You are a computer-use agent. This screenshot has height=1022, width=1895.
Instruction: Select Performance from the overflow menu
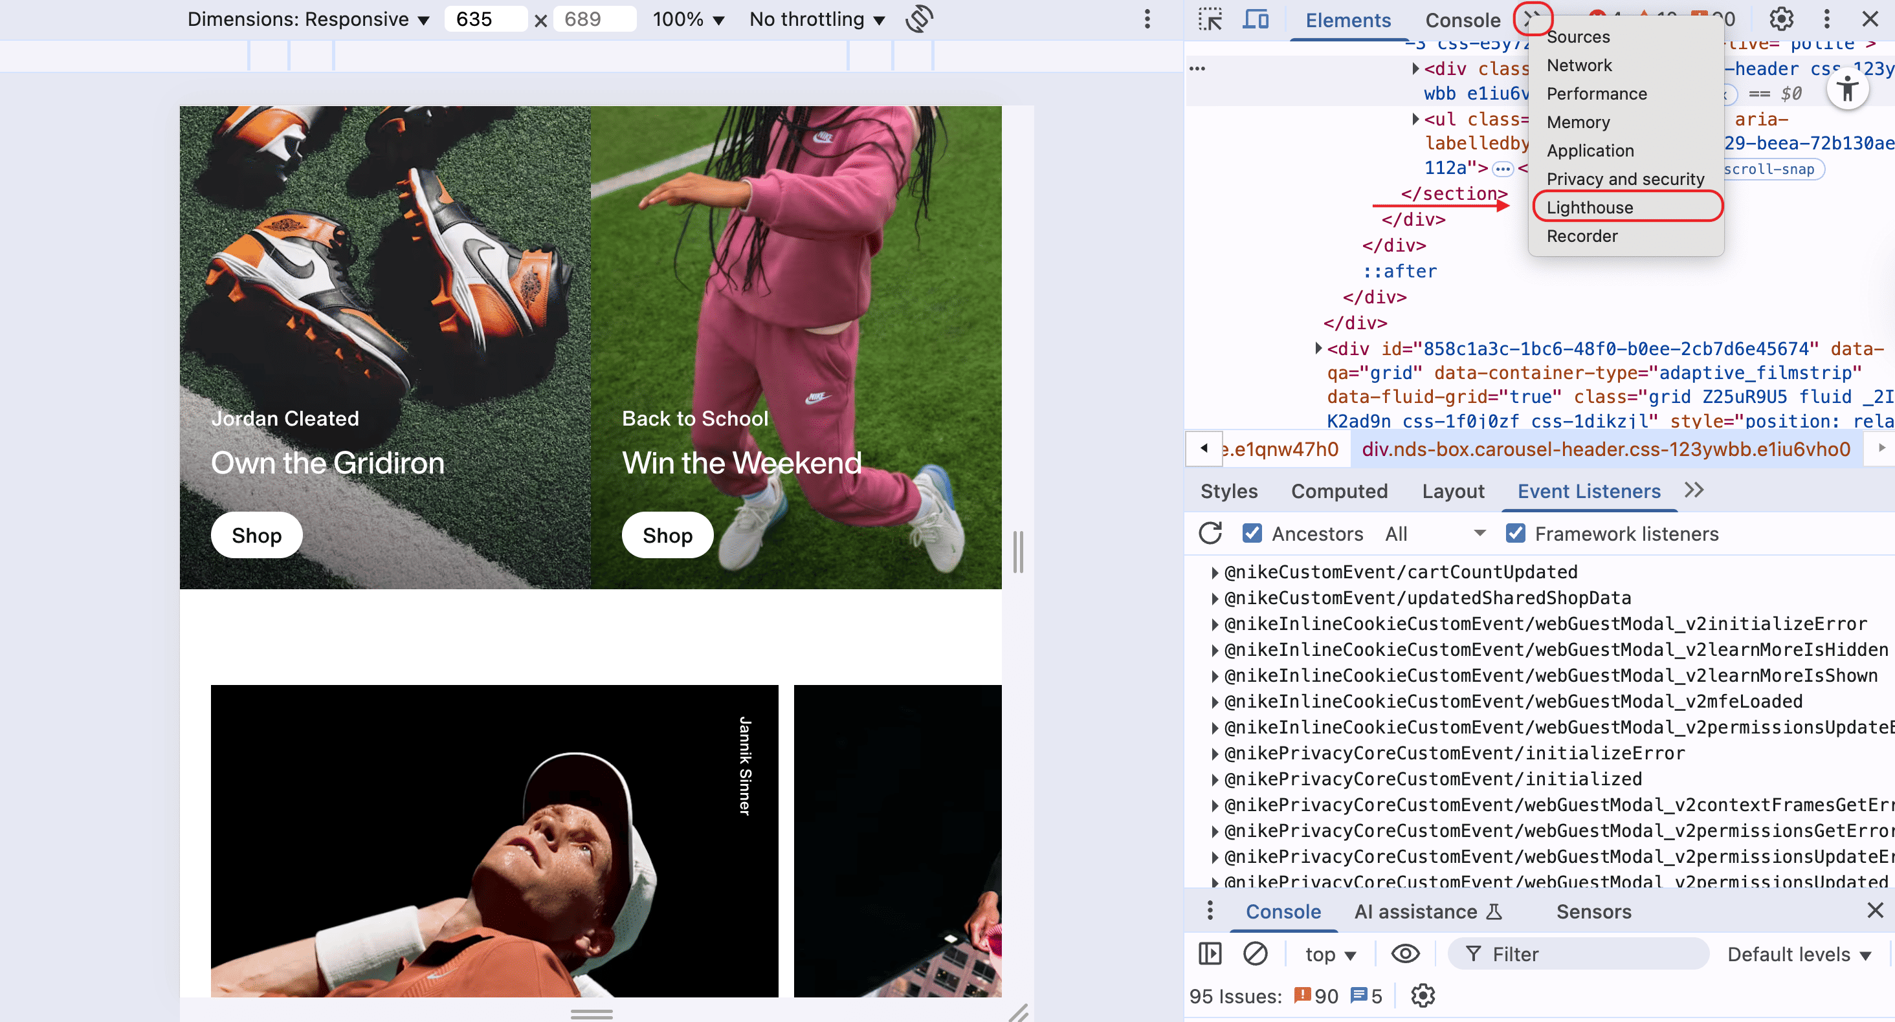pos(1626,93)
